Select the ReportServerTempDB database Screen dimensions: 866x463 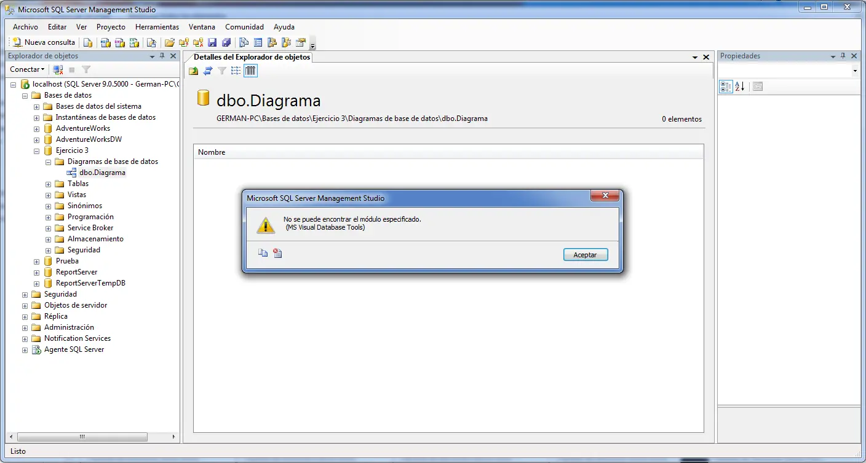coord(90,283)
